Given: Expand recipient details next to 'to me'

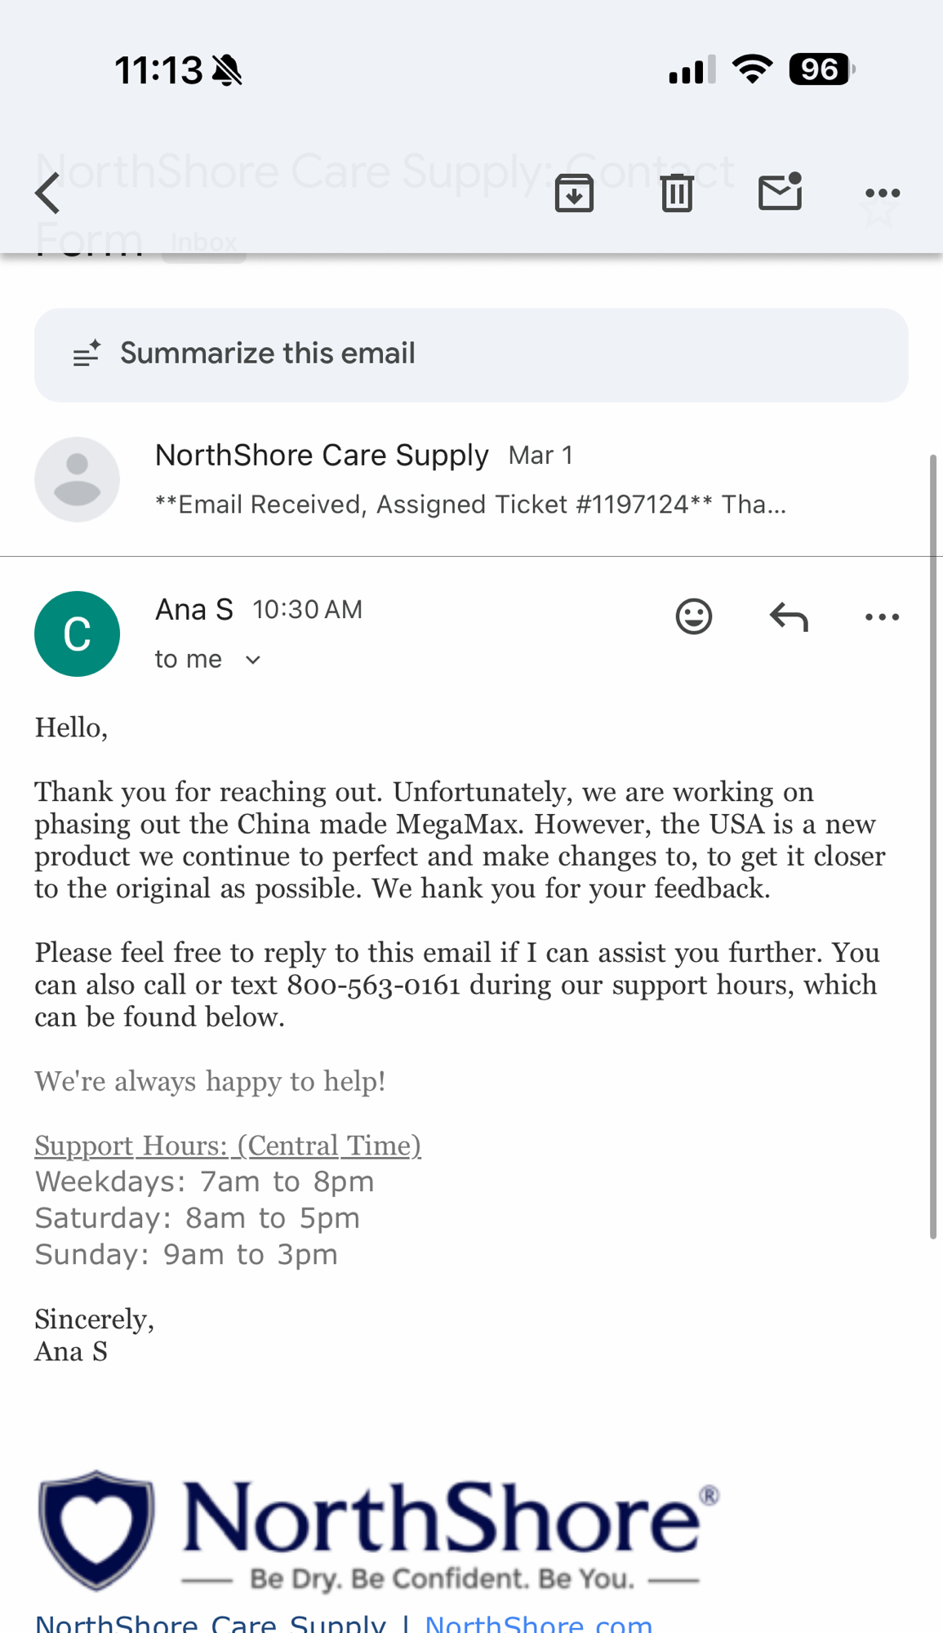Looking at the screenshot, I should click(253, 660).
